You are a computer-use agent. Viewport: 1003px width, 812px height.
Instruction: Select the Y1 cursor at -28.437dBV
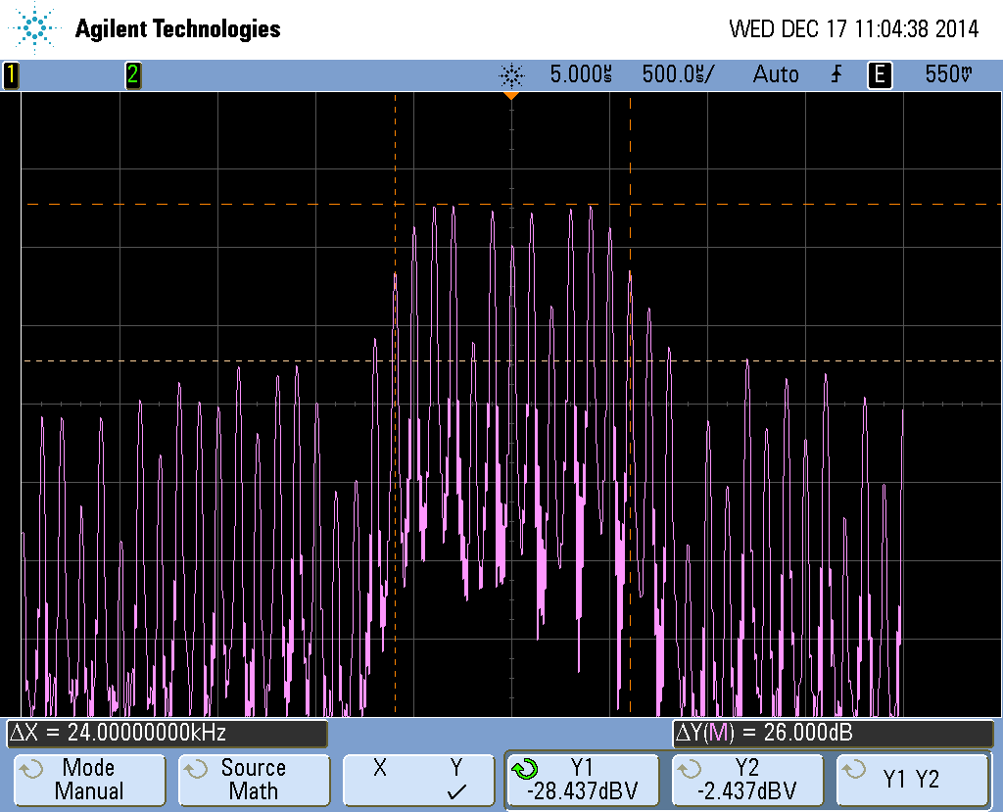[582, 780]
